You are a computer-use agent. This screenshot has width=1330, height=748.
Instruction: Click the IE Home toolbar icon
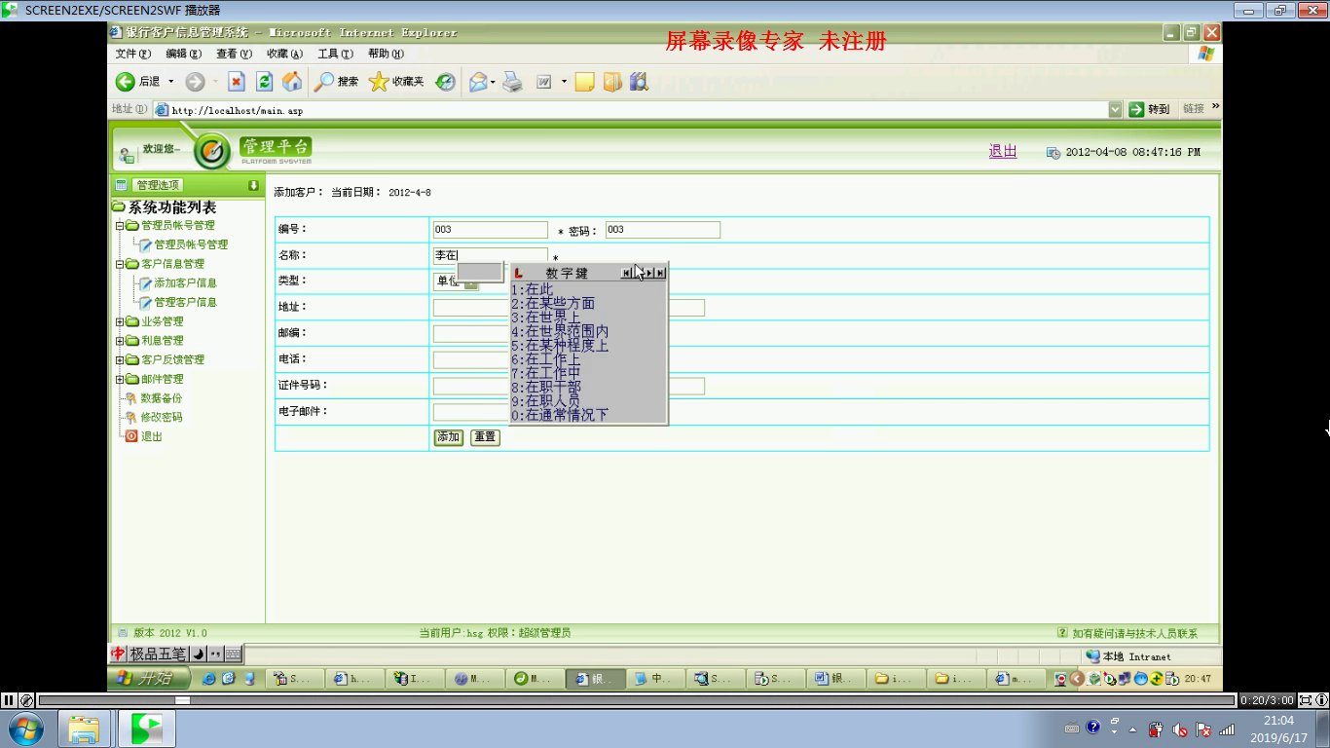click(x=291, y=82)
